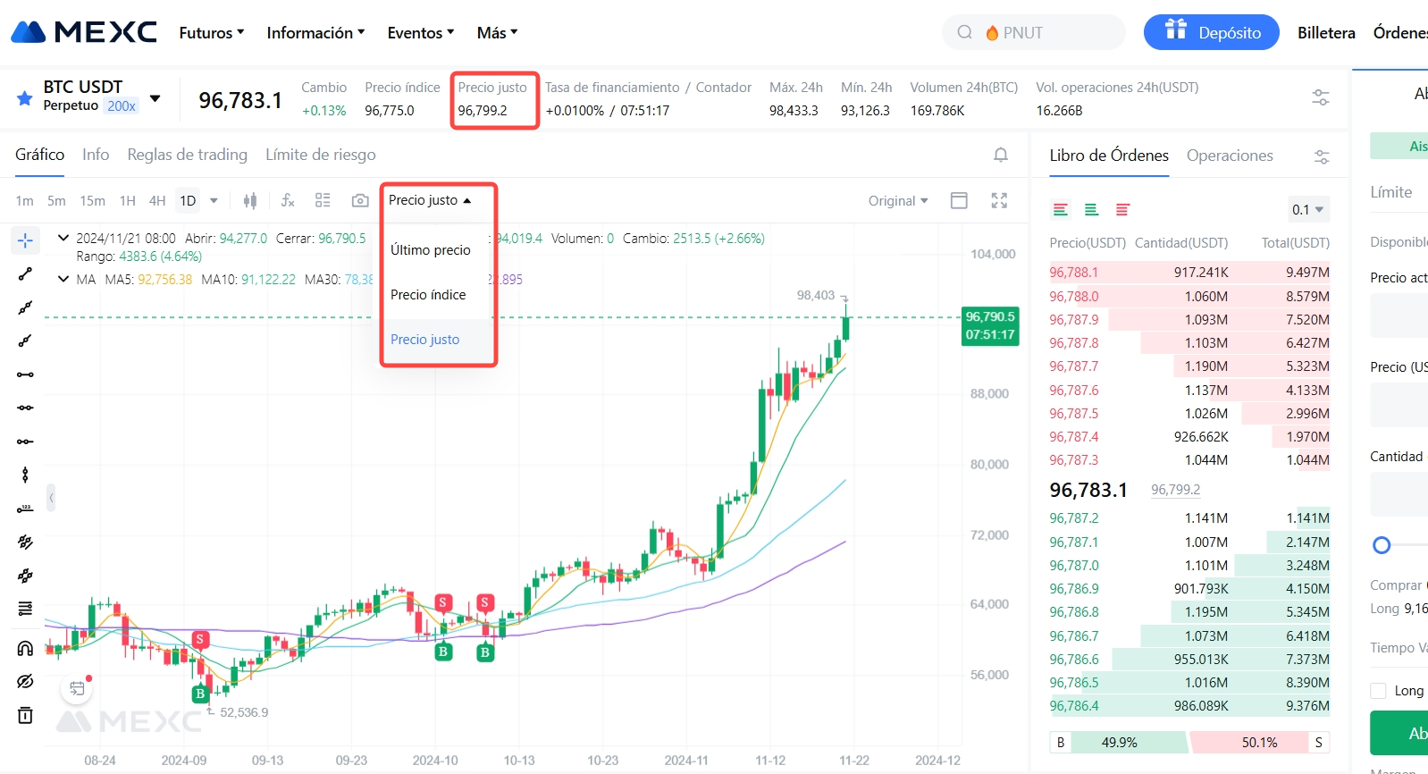
Task: Open the Operaciones tab
Action: click(x=1230, y=156)
